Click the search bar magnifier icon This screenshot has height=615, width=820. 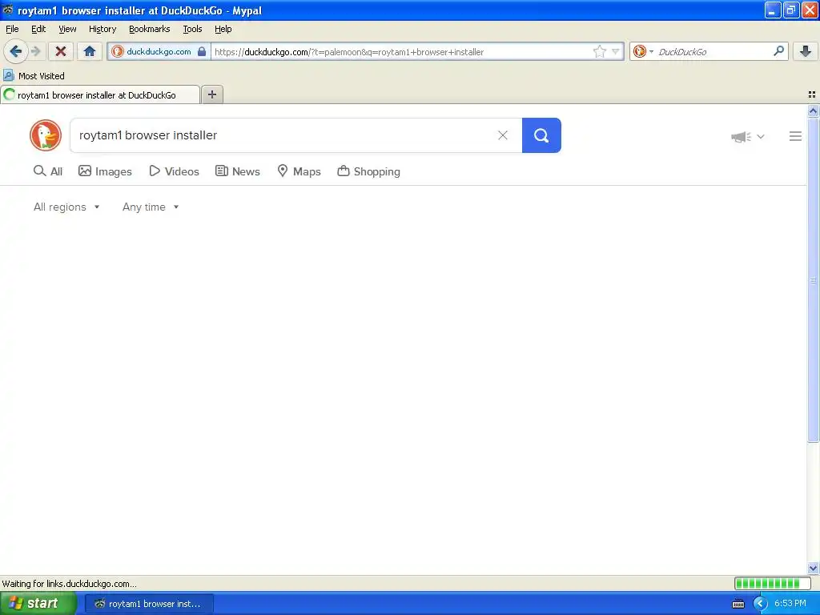(x=778, y=50)
